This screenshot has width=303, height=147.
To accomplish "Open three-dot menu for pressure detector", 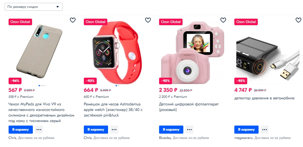I will pos(265,130).
